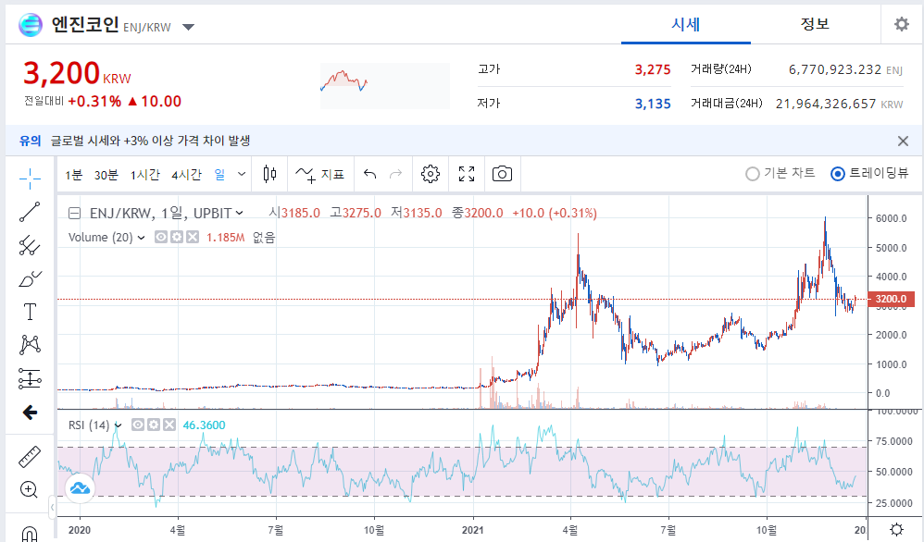Close the 유의 warning banner
Viewport: 924px width, 542px height.
[x=903, y=142]
